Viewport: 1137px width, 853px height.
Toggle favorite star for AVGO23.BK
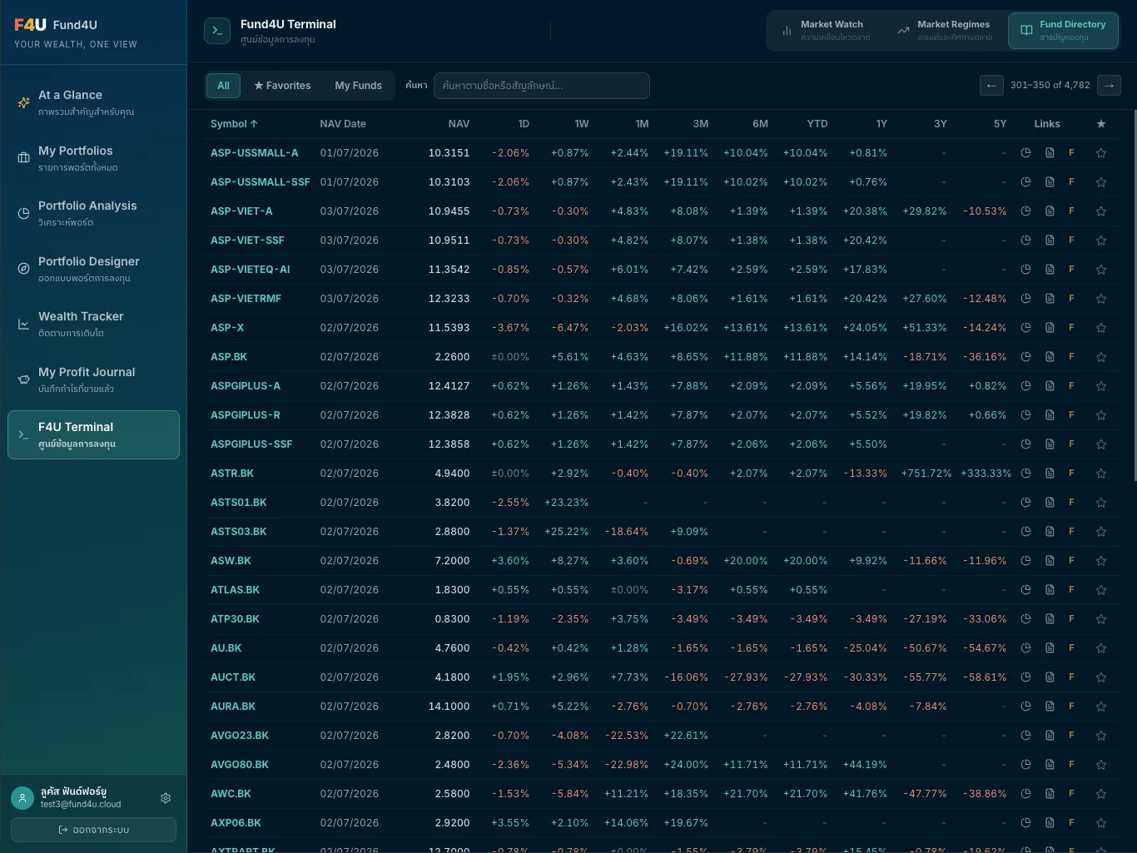coord(1101,736)
